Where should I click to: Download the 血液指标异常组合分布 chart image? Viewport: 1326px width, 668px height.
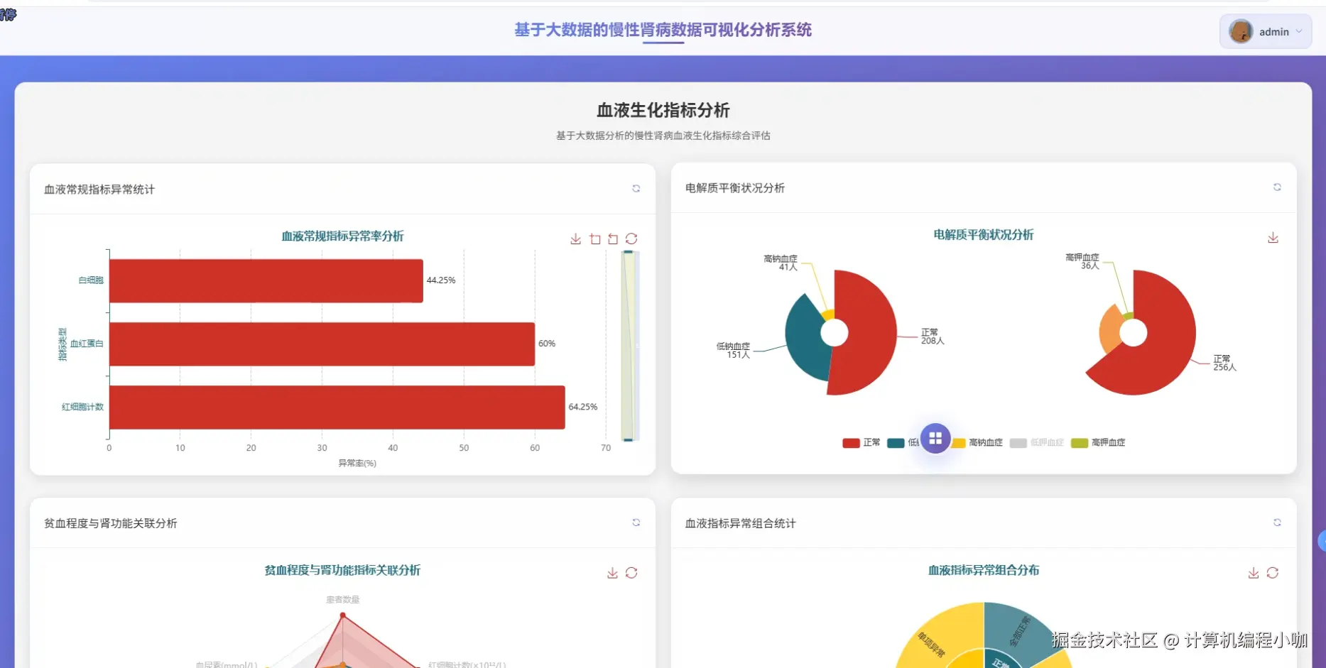(x=1254, y=573)
